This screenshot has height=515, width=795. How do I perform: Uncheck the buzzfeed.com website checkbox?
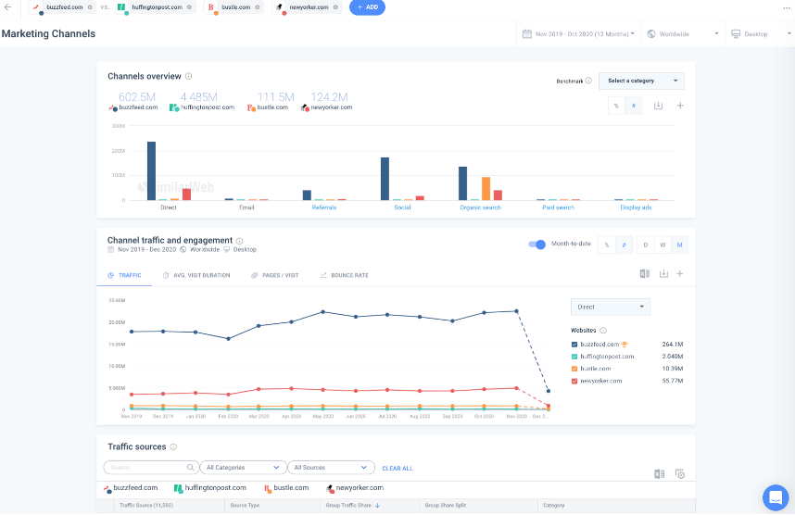[x=574, y=345]
